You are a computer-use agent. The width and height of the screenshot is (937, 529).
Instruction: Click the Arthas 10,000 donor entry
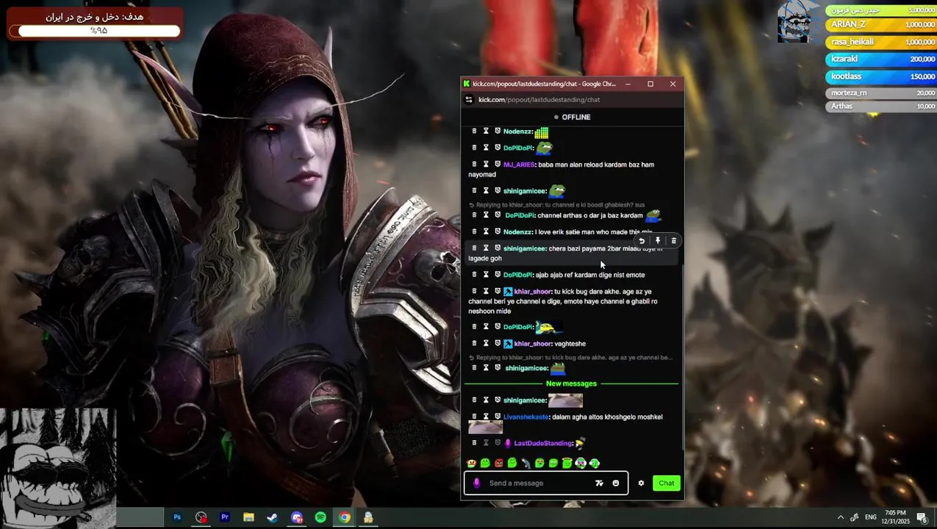pos(881,107)
